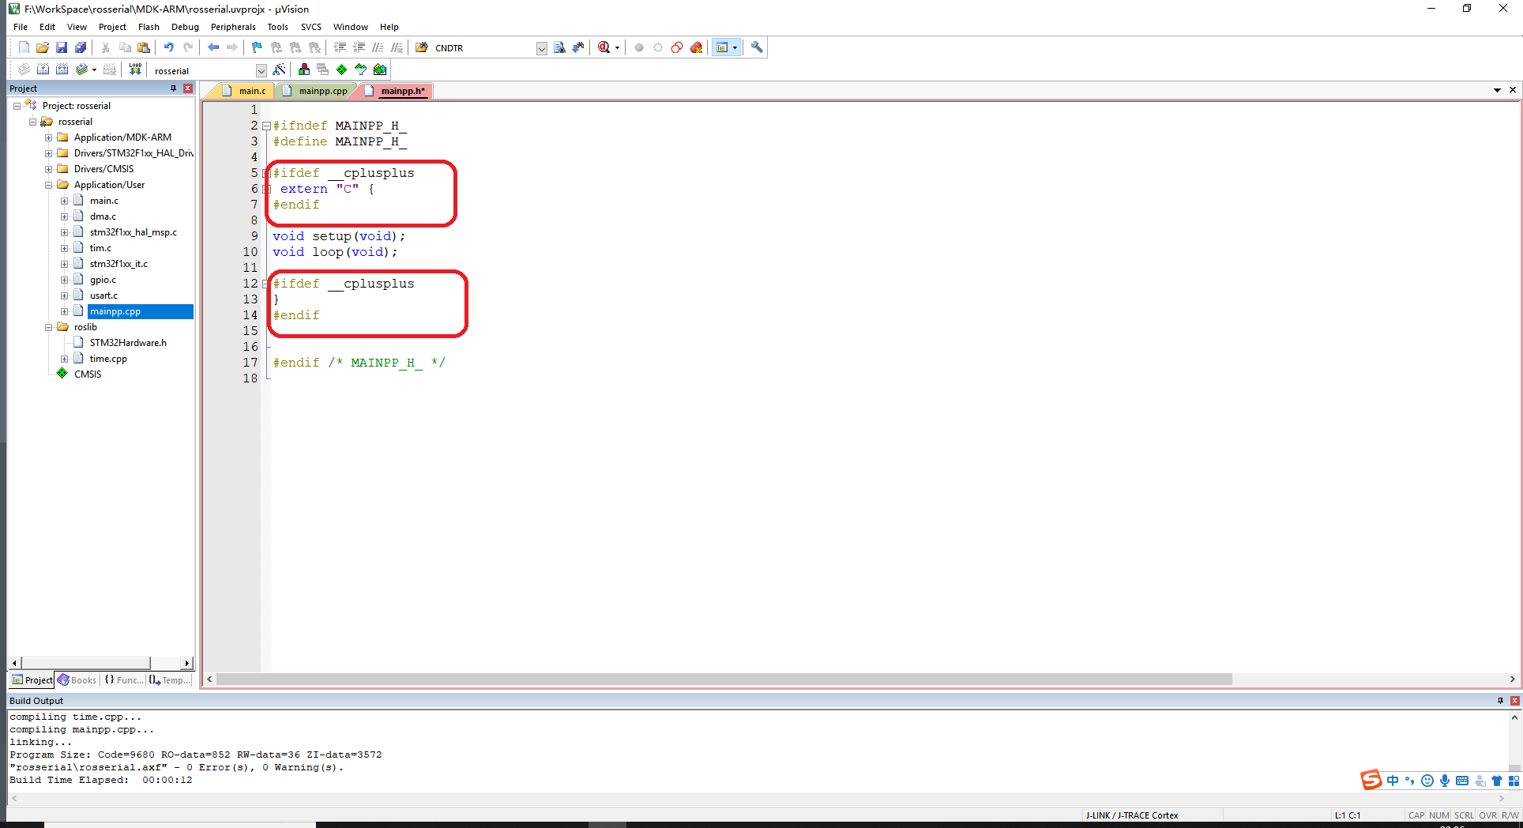Collapse the Application/User folder

49,185
